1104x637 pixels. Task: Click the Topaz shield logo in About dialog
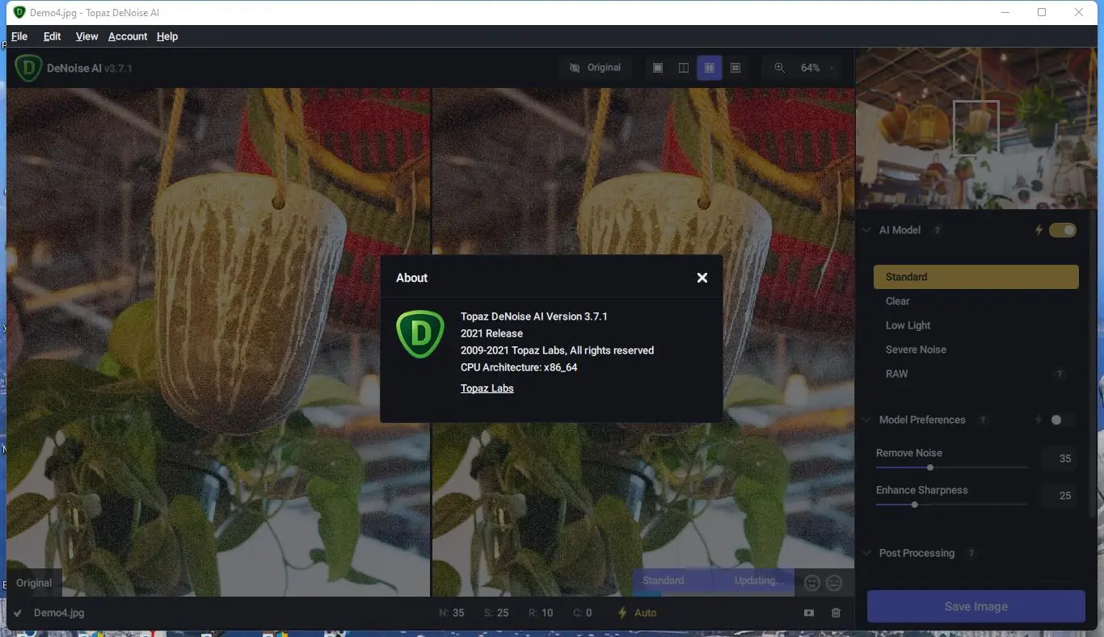click(x=420, y=334)
